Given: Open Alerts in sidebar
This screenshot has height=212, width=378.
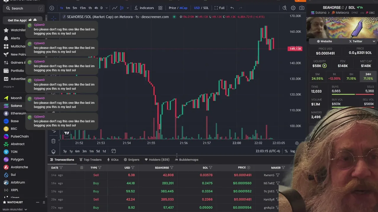Looking at the screenshot, I should [x=12, y=38].
